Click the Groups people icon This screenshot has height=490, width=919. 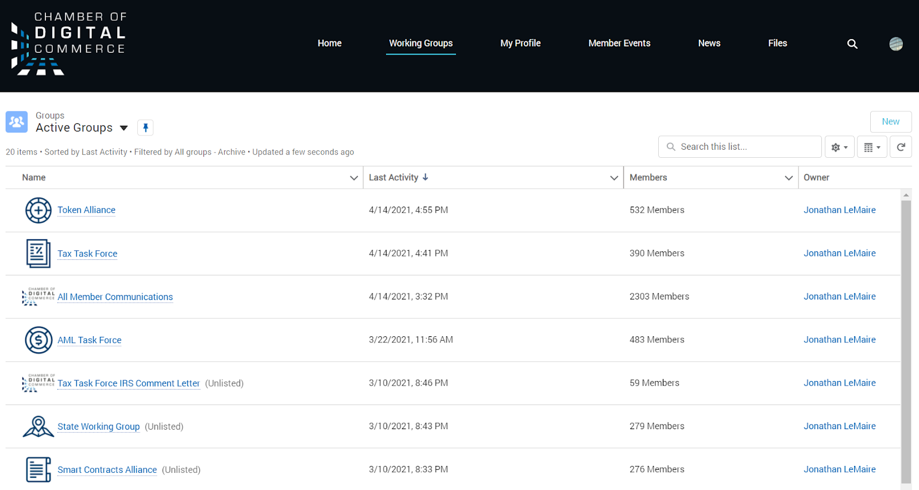click(17, 122)
